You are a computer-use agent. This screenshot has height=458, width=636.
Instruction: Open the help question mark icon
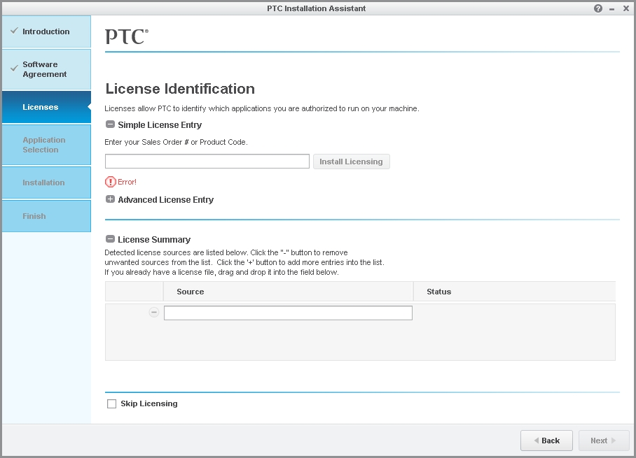point(598,8)
